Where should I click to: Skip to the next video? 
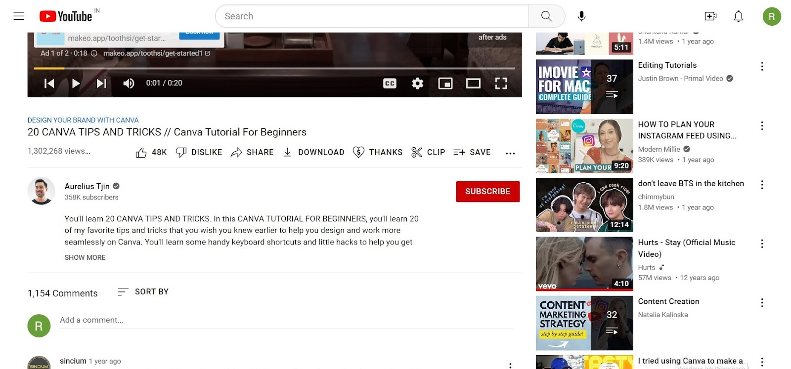[x=101, y=83]
